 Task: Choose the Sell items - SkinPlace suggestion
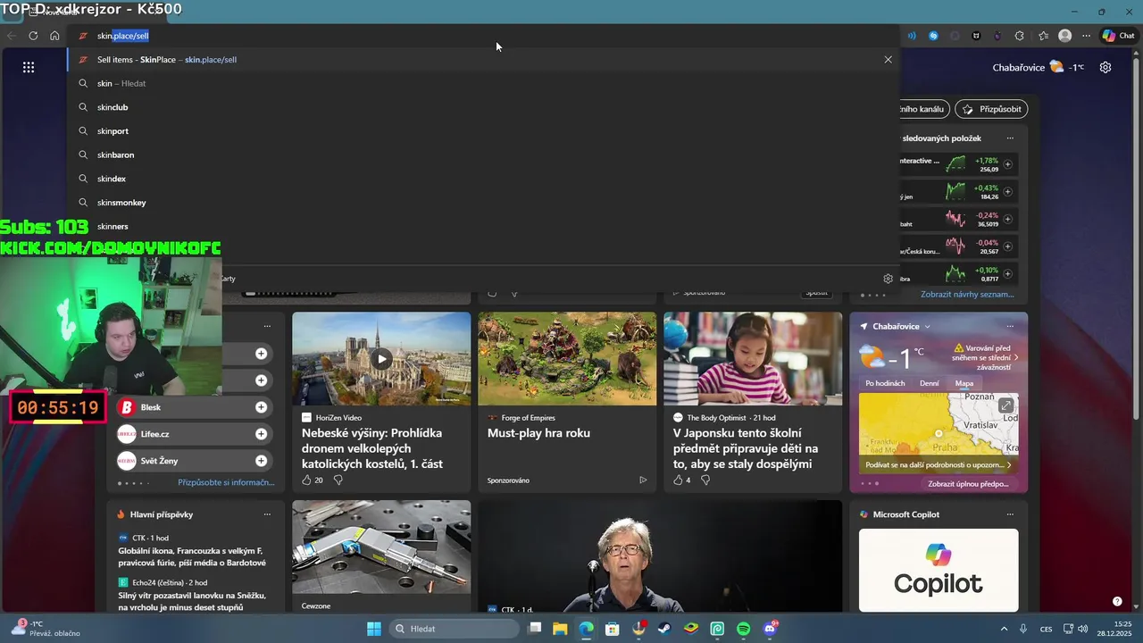click(482, 60)
